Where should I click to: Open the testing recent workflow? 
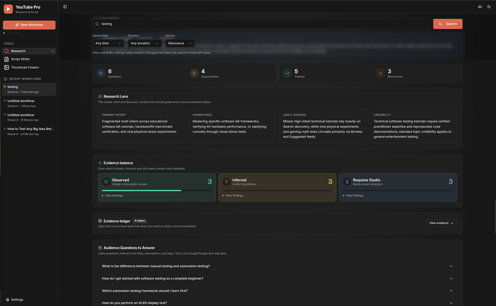[x=29, y=89]
